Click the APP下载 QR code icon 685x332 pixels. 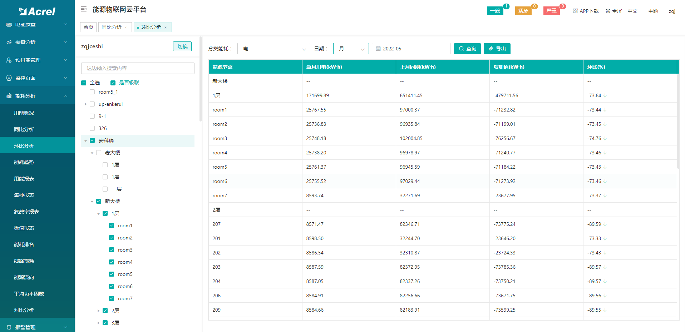point(575,11)
